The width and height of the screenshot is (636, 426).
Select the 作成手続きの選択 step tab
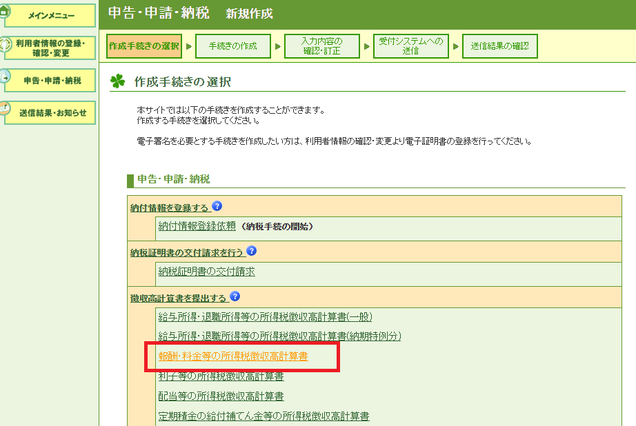pyautogui.click(x=144, y=46)
